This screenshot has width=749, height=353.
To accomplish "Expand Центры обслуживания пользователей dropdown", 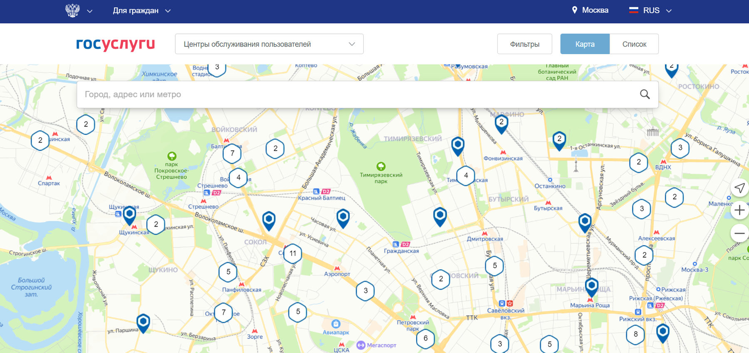I will pyautogui.click(x=269, y=44).
